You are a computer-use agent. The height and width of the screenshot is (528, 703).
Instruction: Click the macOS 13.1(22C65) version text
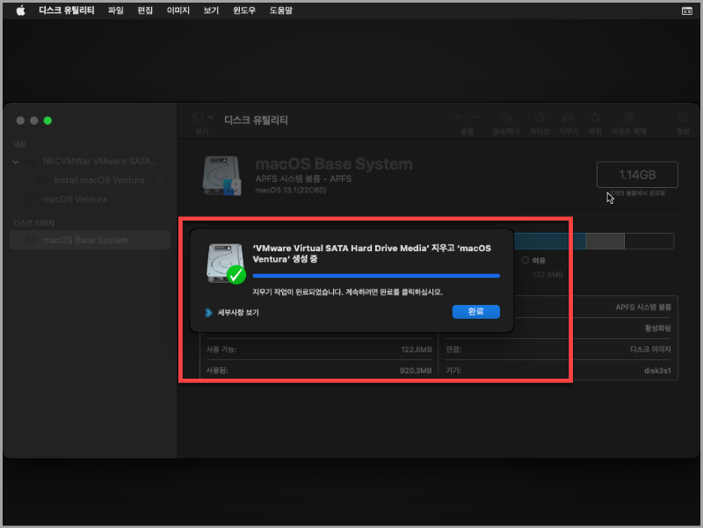(x=291, y=190)
